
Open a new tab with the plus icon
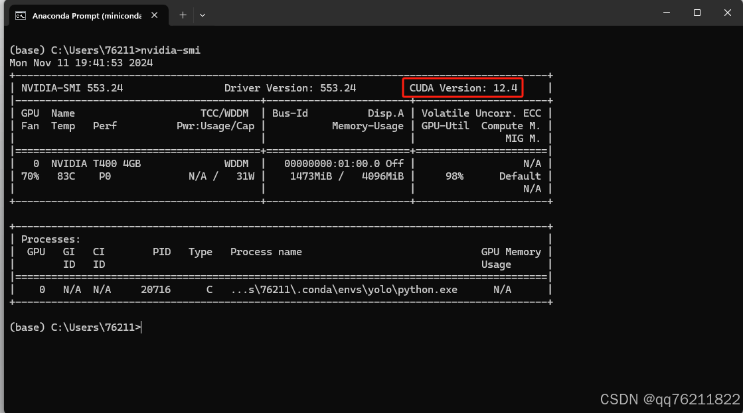pos(183,15)
